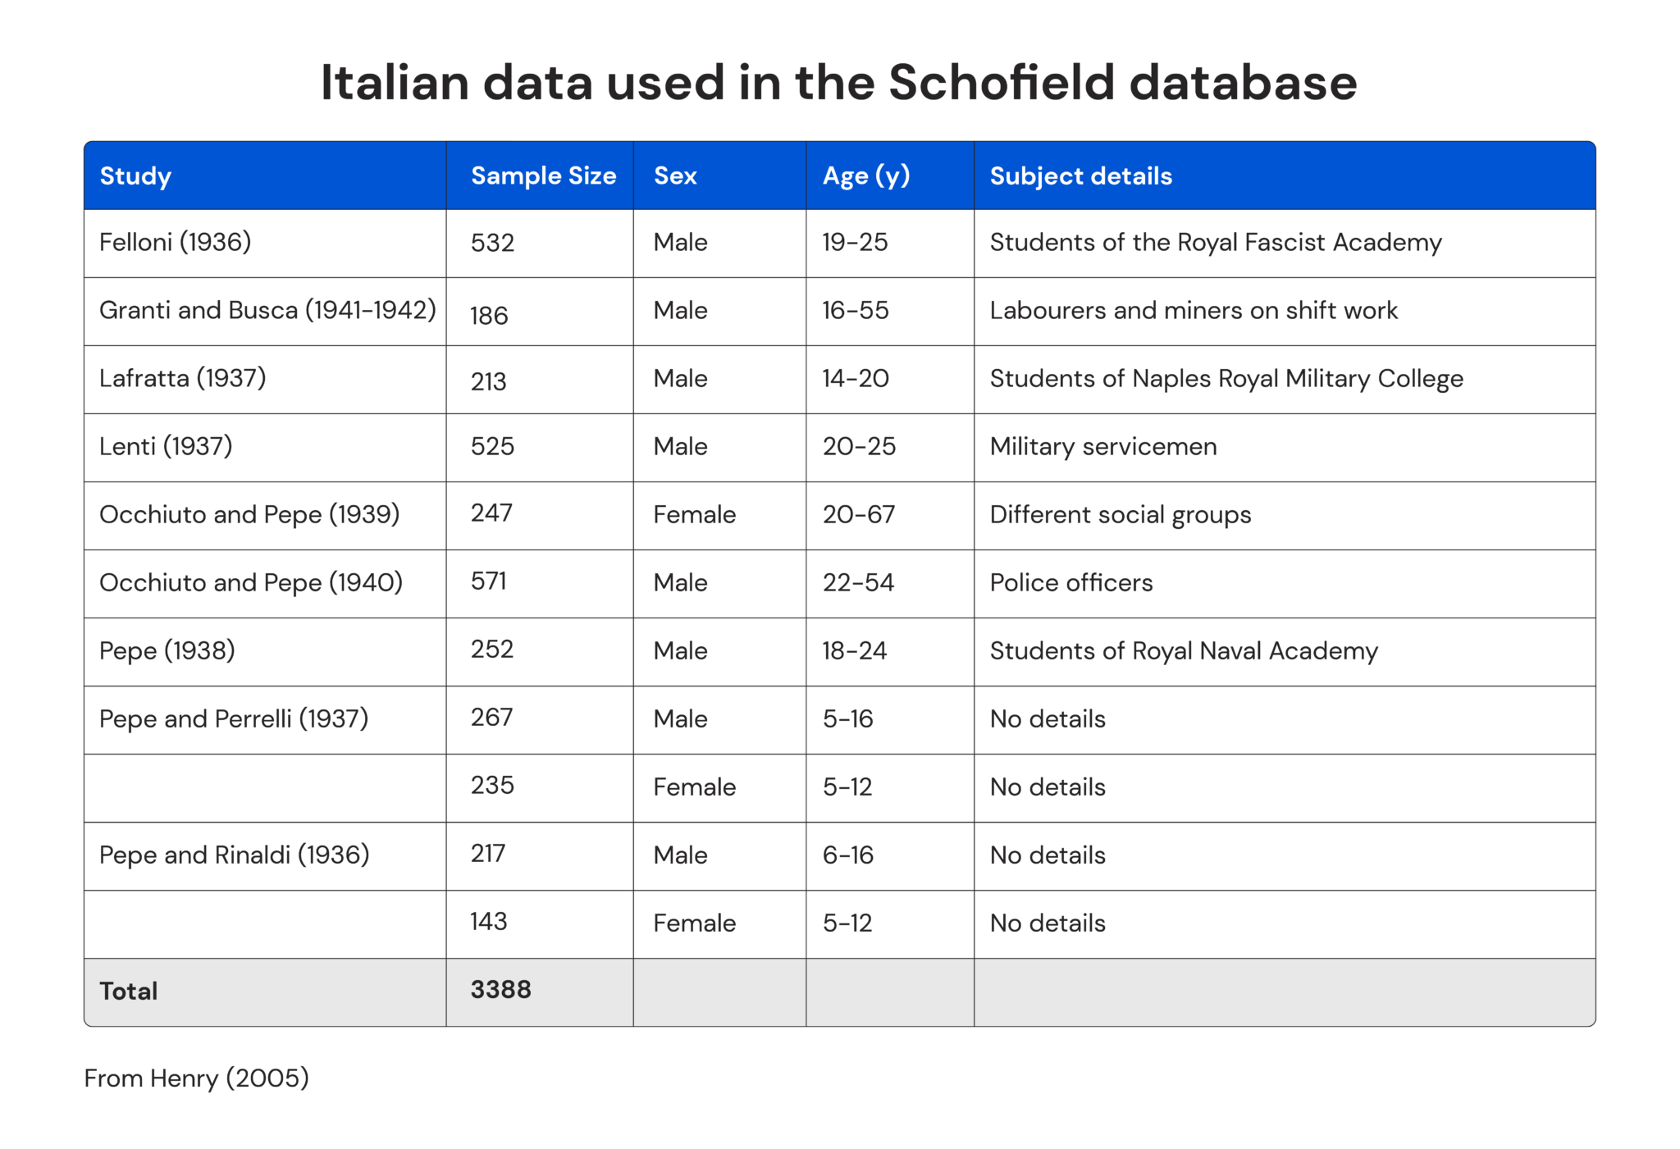This screenshot has height=1149, width=1680.
Task: Click the "Occhiuto and Pepe (1939)" cell
Action: 249,515
